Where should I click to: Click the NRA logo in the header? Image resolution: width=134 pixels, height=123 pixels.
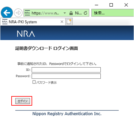(26, 34)
